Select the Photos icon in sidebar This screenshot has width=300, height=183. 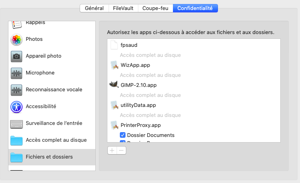[16, 39]
